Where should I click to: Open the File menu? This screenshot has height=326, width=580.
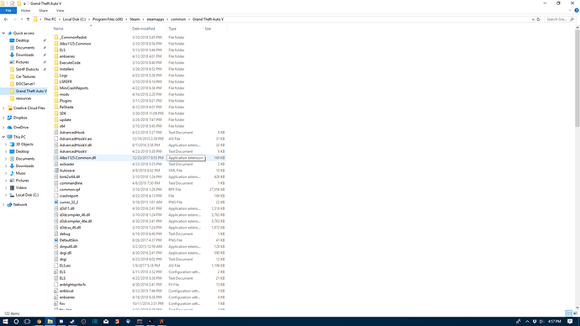point(8,11)
